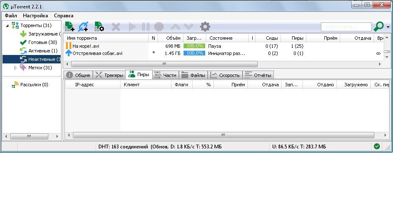393x222 pixels.
Task: Open the search engine dropdown arrow
Action: (x=388, y=27)
